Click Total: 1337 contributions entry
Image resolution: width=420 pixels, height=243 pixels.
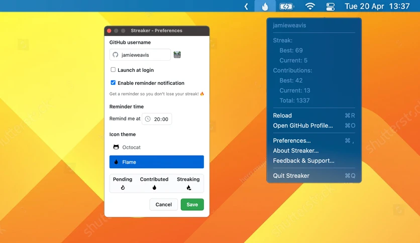pyautogui.click(x=294, y=100)
